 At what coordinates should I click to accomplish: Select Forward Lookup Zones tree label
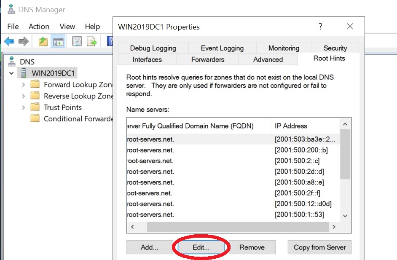coord(78,85)
